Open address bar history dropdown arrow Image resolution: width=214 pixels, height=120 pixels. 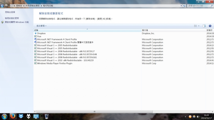181,6
